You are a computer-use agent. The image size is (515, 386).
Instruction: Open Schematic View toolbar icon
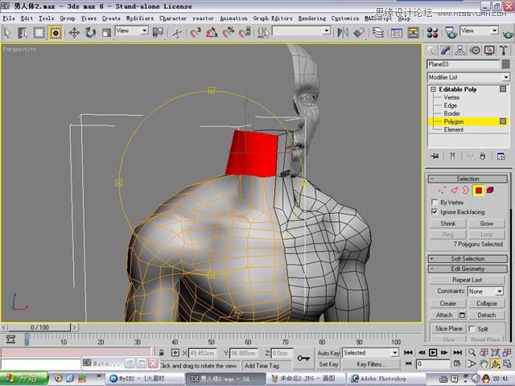[x=413, y=32]
